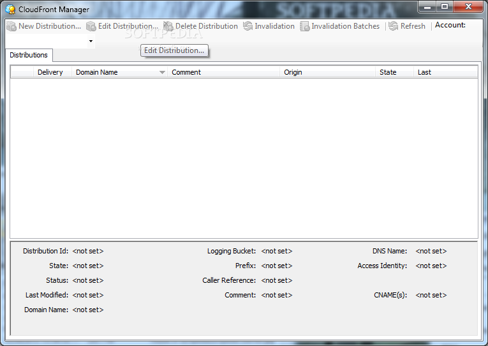Image resolution: width=488 pixels, height=346 pixels.
Task: Close the CloudFront Manager window
Action: coord(468,6)
